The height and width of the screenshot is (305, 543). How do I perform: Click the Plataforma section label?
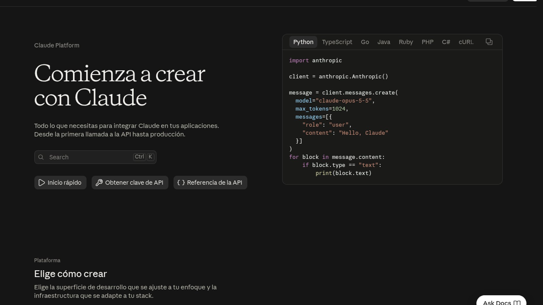tap(47, 260)
